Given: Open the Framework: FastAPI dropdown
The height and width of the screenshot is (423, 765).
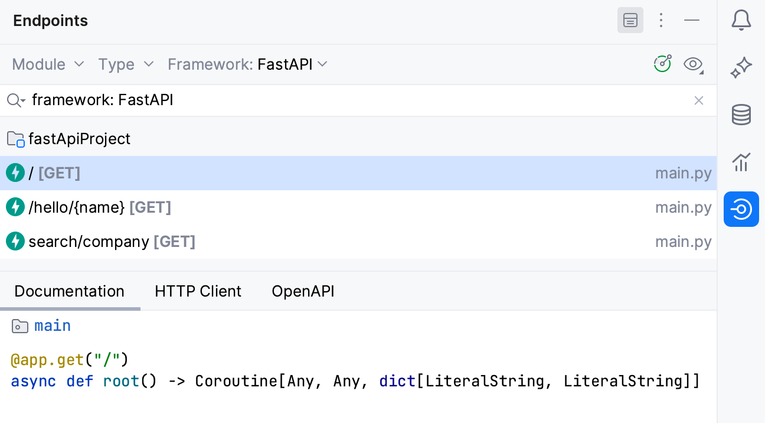Looking at the screenshot, I should pyautogui.click(x=248, y=64).
